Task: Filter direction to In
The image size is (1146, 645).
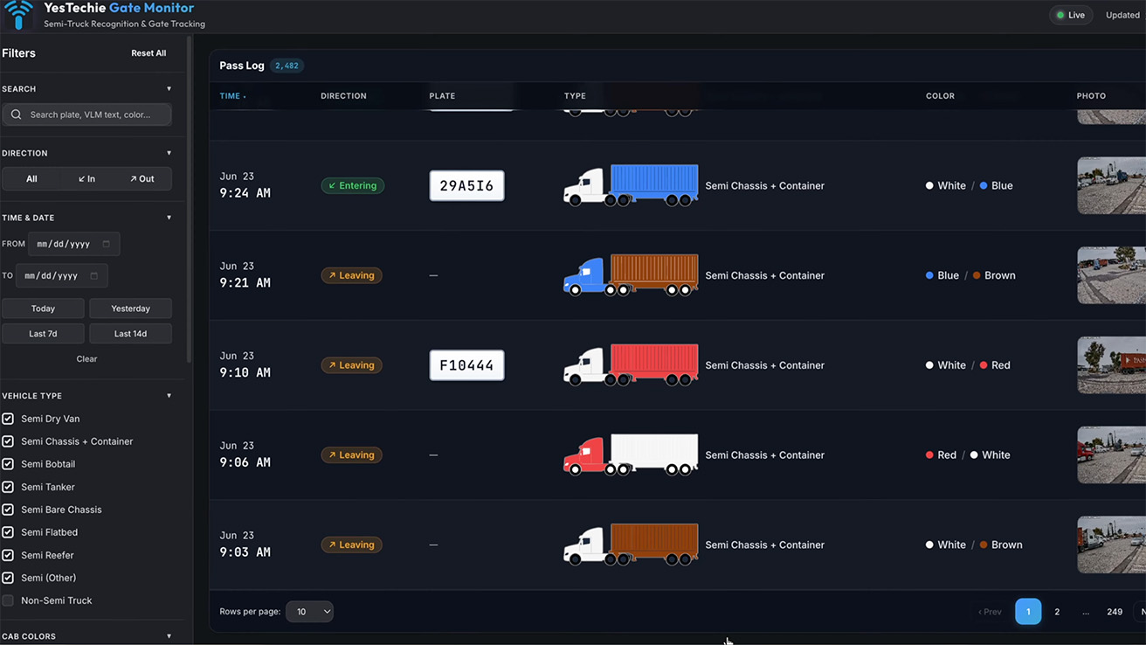Action: pos(86,179)
